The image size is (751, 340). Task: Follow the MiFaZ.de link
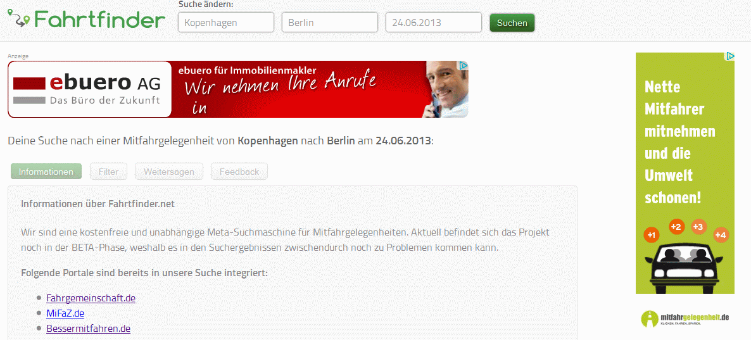tap(65, 313)
